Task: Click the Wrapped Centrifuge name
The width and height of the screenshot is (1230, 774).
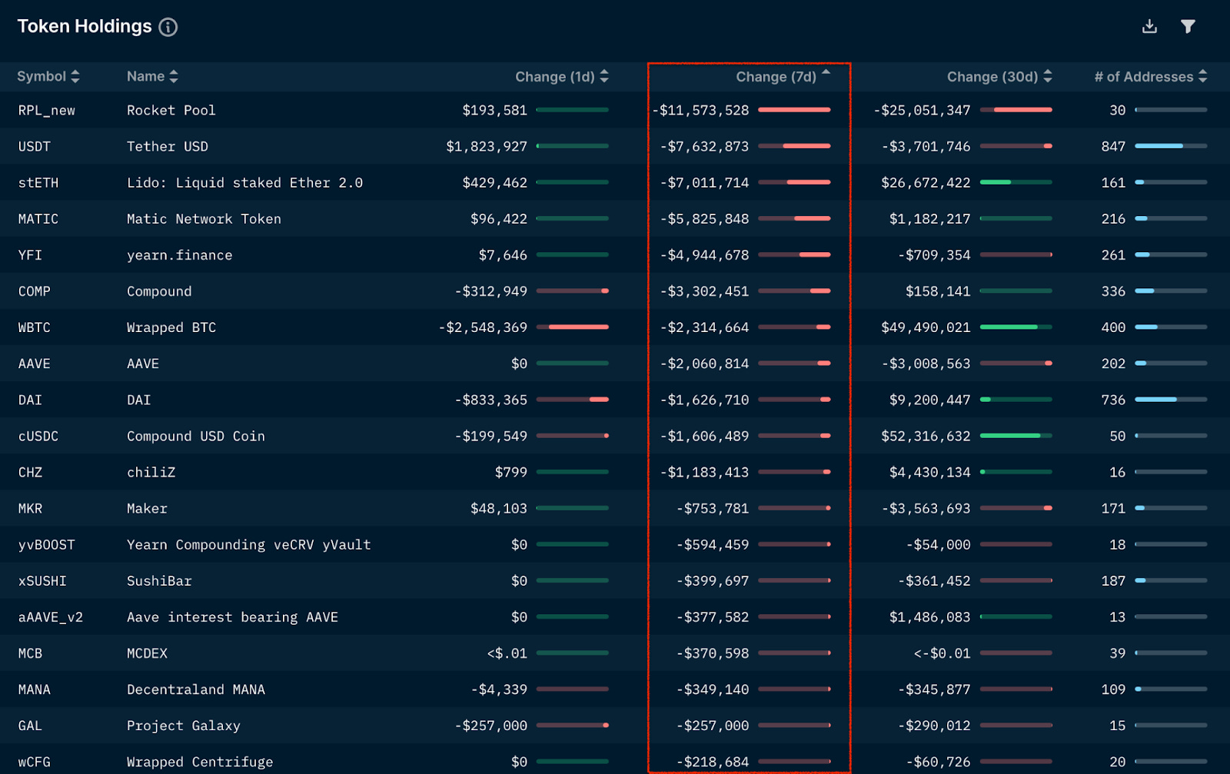Action: tap(200, 762)
